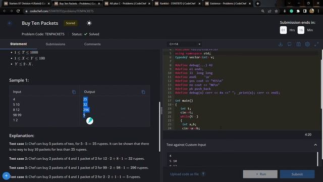
Task: Close the Existence Problems browser tab
Action: [x=250, y=4]
